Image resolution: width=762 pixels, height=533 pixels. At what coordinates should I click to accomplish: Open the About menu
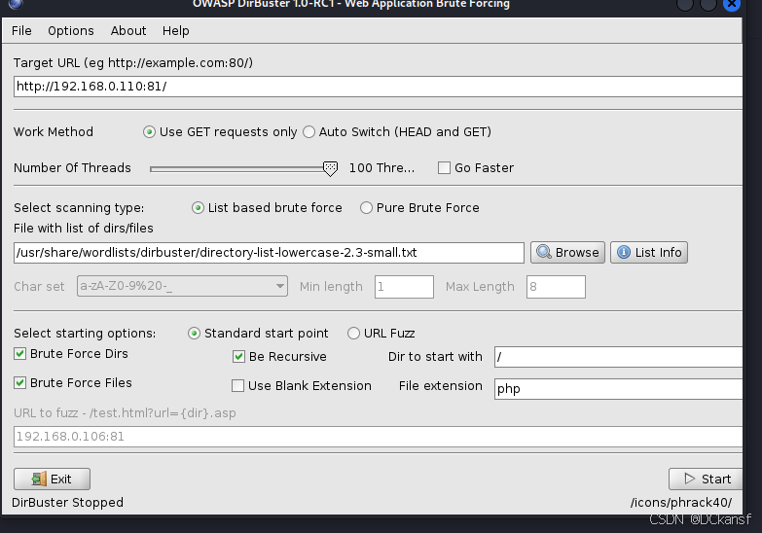click(x=128, y=30)
